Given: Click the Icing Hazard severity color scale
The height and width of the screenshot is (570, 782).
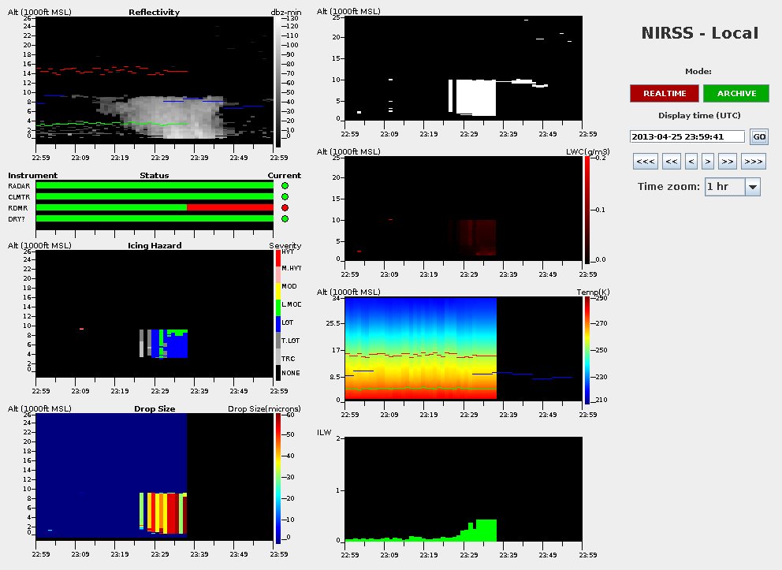Looking at the screenshot, I should [x=279, y=315].
